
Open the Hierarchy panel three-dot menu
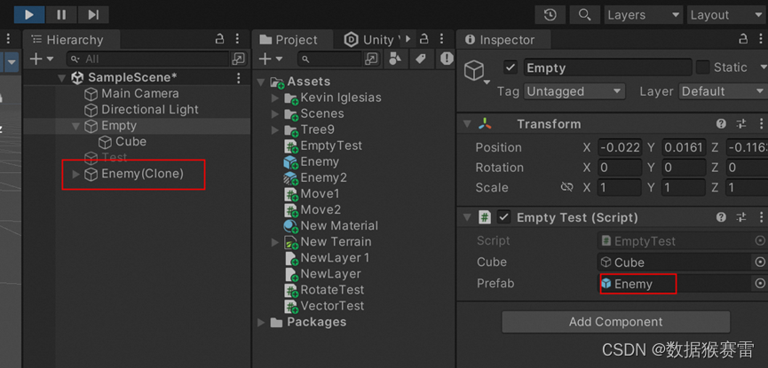238,39
